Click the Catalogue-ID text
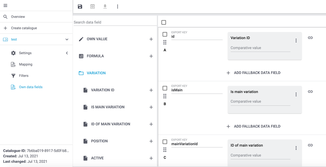This screenshot has height=167, width=326. click(36, 151)
